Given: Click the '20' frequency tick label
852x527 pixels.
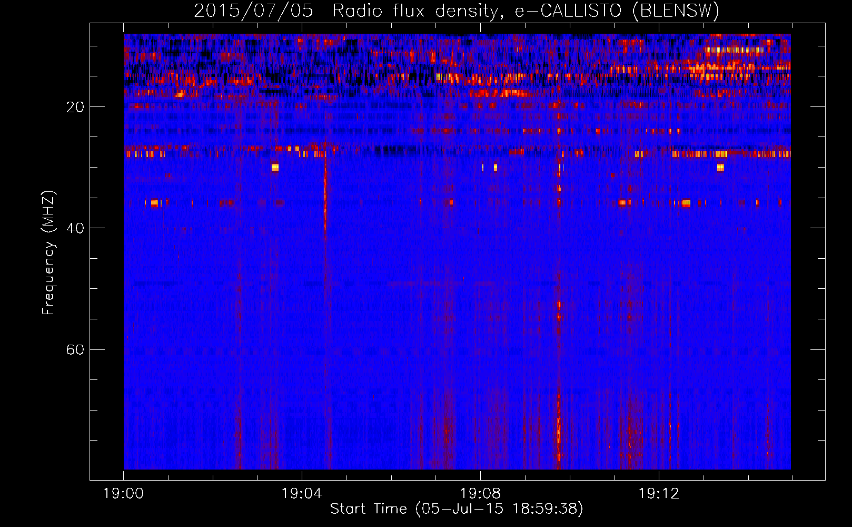Looking at the screenshot, I should (x=75, y=107).
